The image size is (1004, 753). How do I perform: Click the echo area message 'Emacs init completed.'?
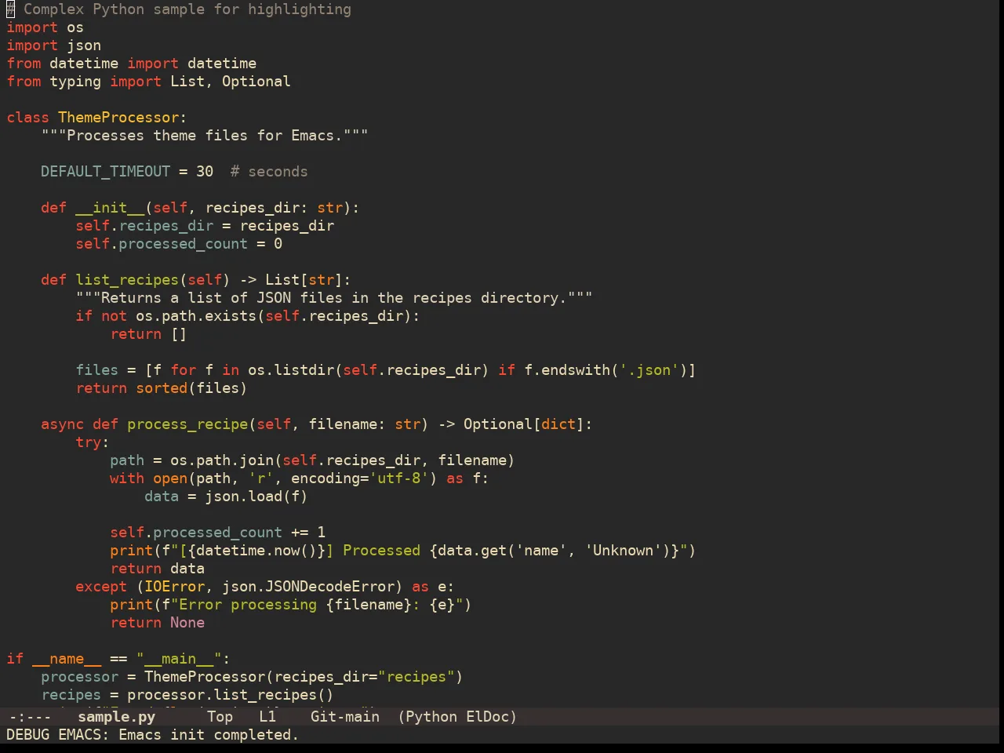[208, 734]
